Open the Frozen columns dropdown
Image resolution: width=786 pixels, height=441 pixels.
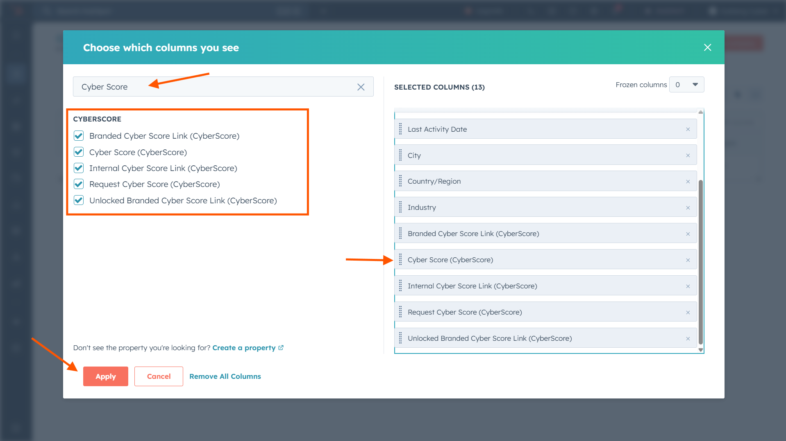686,85
